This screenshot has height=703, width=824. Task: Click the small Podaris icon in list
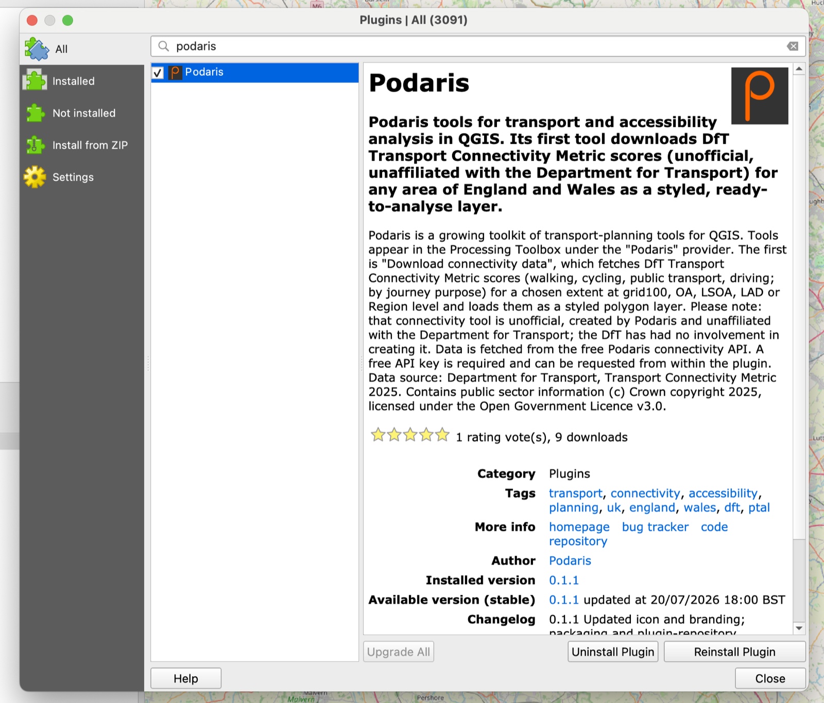(175, 73)
